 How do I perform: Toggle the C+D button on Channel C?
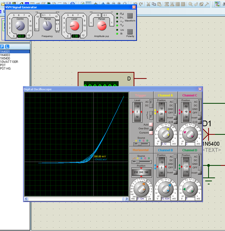pyautogui.click(x=200, y=122)
